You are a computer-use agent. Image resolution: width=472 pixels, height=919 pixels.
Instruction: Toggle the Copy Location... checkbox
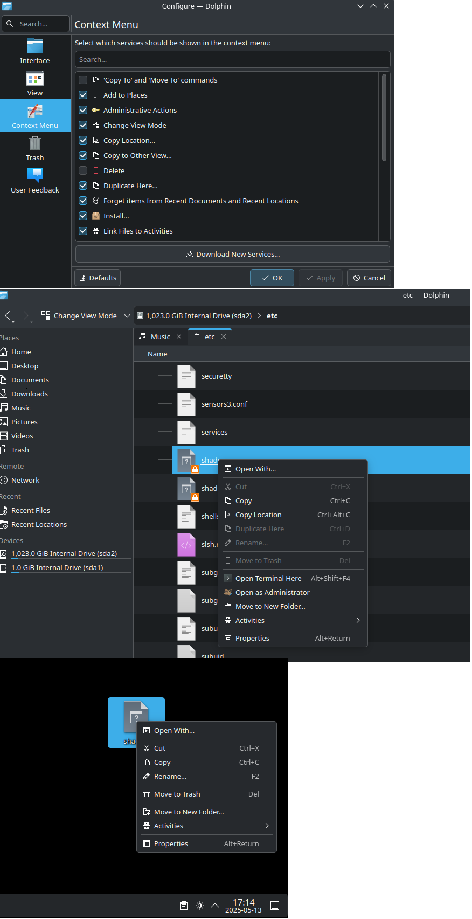83,140
